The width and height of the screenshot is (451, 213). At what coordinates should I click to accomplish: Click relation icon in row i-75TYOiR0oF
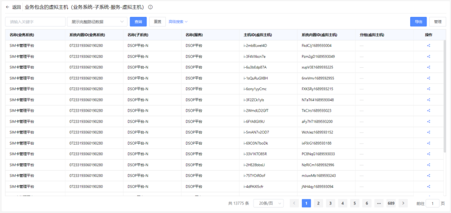click(429, 176)
